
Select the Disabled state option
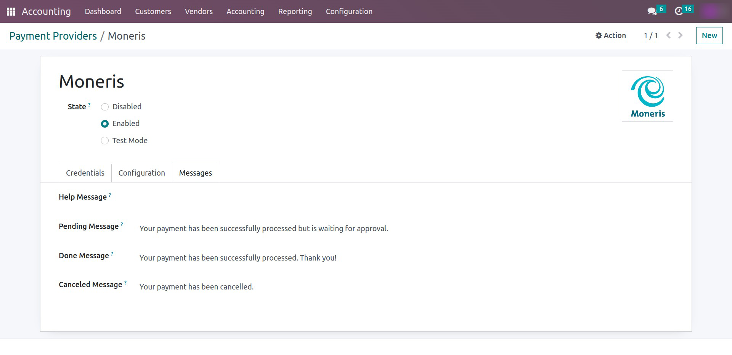click(105, 107)
